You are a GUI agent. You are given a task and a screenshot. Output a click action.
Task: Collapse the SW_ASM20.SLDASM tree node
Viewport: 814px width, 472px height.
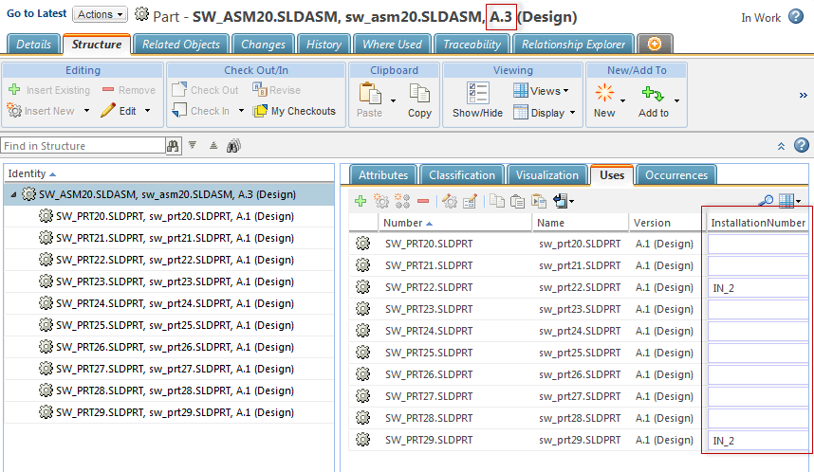13,194
